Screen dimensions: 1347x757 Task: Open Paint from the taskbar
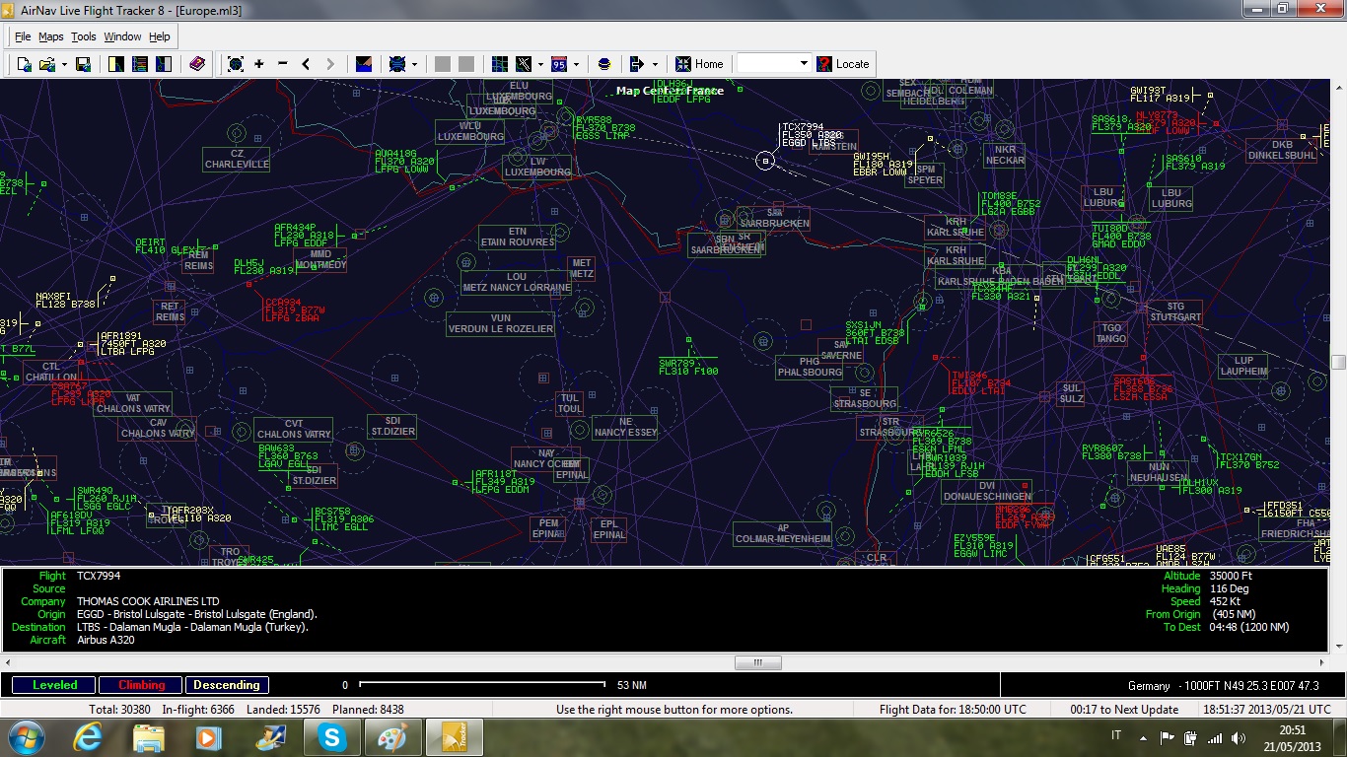(x=392, y=737)
